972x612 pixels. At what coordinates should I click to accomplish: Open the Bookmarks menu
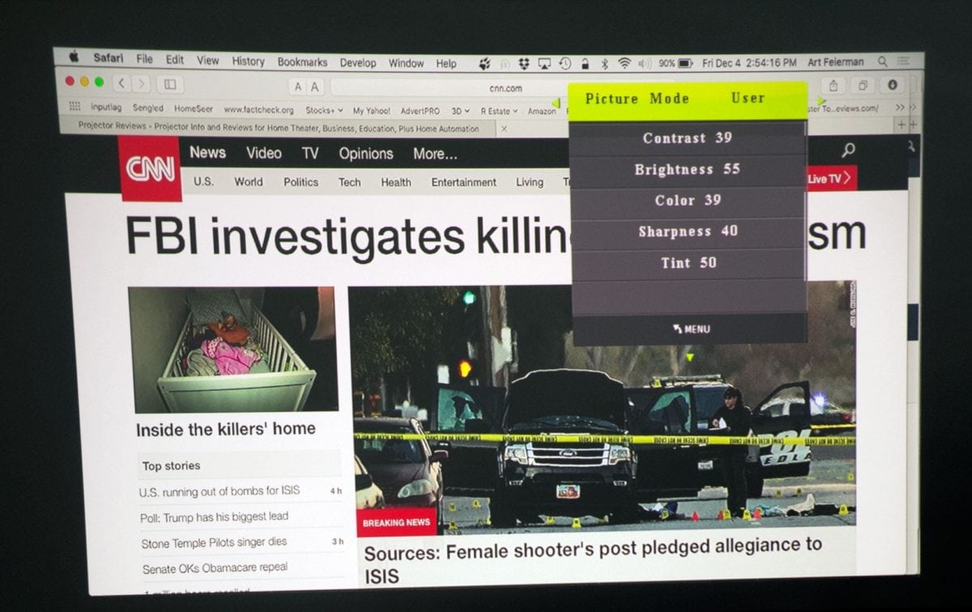point(302,62)
